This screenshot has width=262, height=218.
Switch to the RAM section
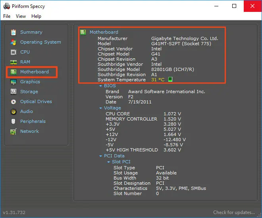[x=25, y=62]
